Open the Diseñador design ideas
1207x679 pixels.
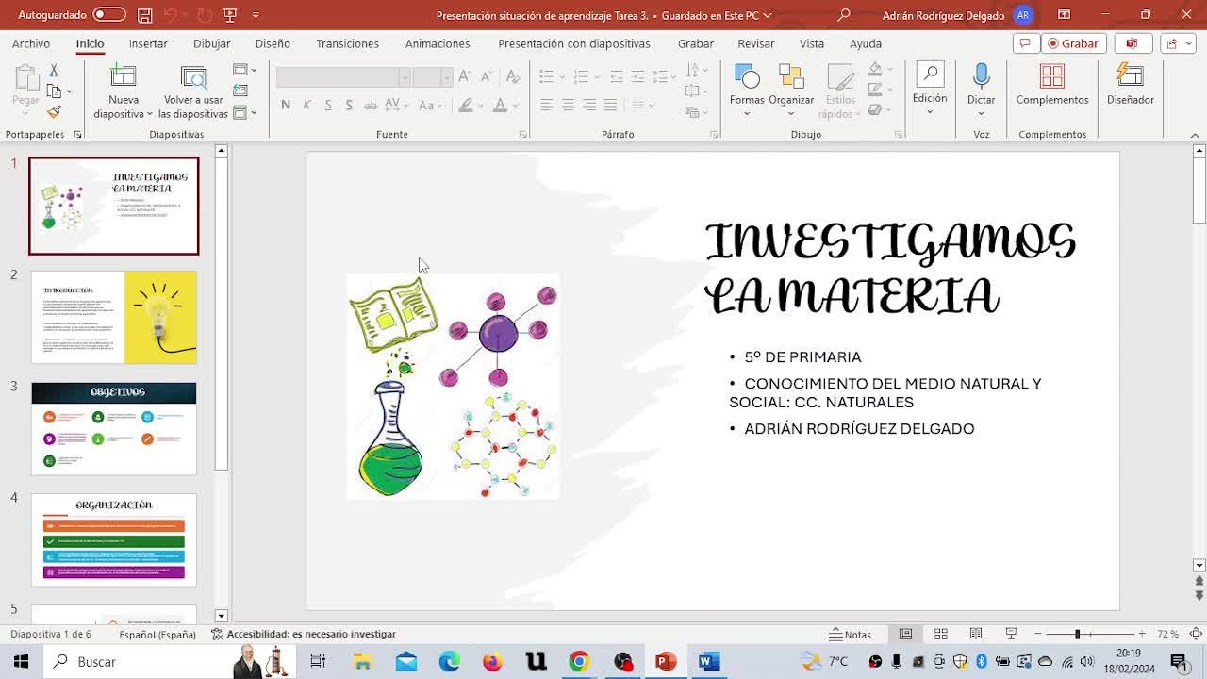[x=1130, y=77]
